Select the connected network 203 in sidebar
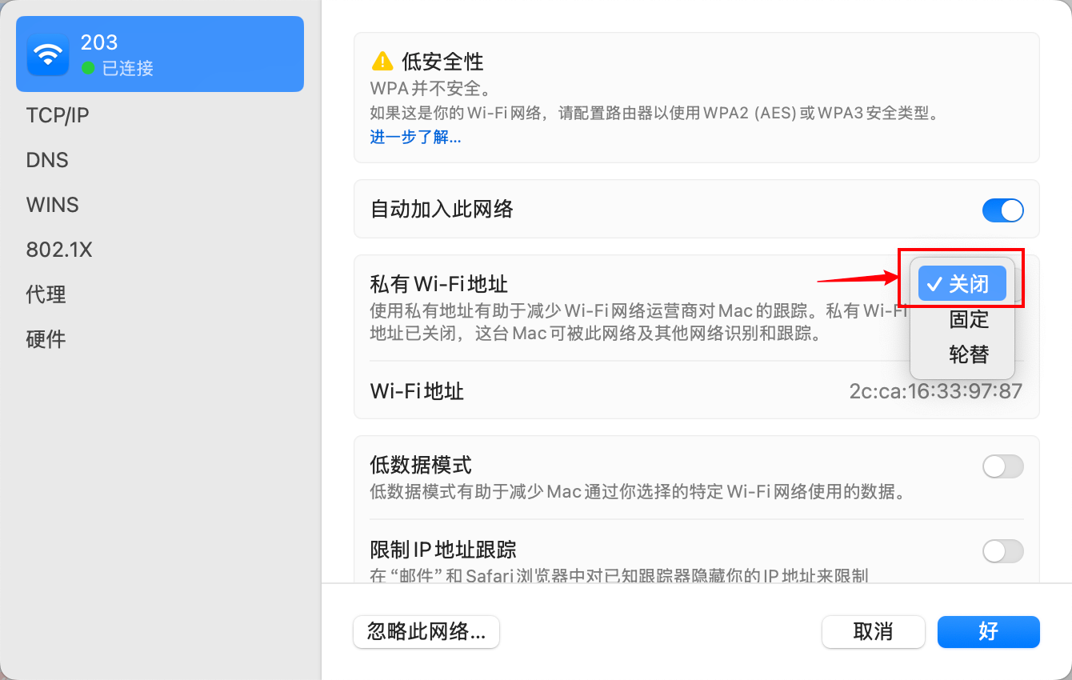1072x680 pixels. pyautogui.click(x=160, y=54)
